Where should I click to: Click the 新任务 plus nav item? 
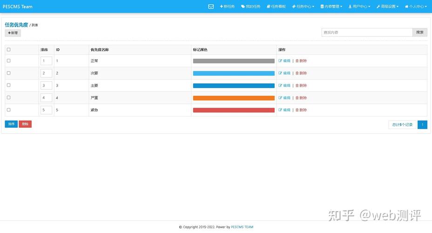[227, 7]
